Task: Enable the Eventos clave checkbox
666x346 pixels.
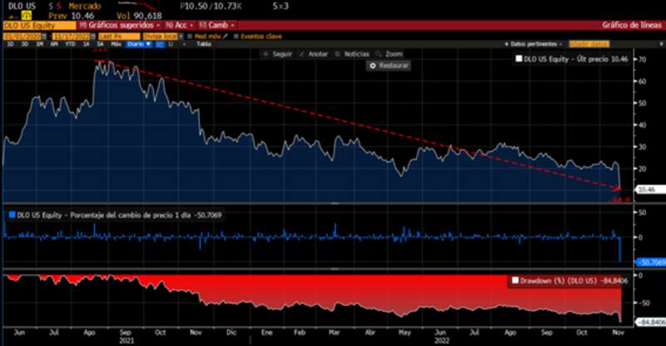Action: [x=236, y=36]
